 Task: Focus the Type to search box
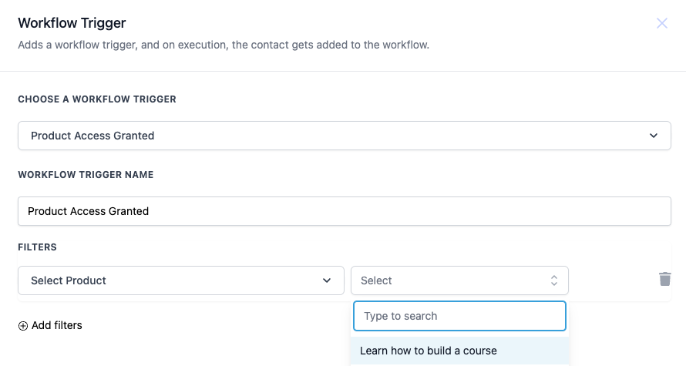coord(459,316)
